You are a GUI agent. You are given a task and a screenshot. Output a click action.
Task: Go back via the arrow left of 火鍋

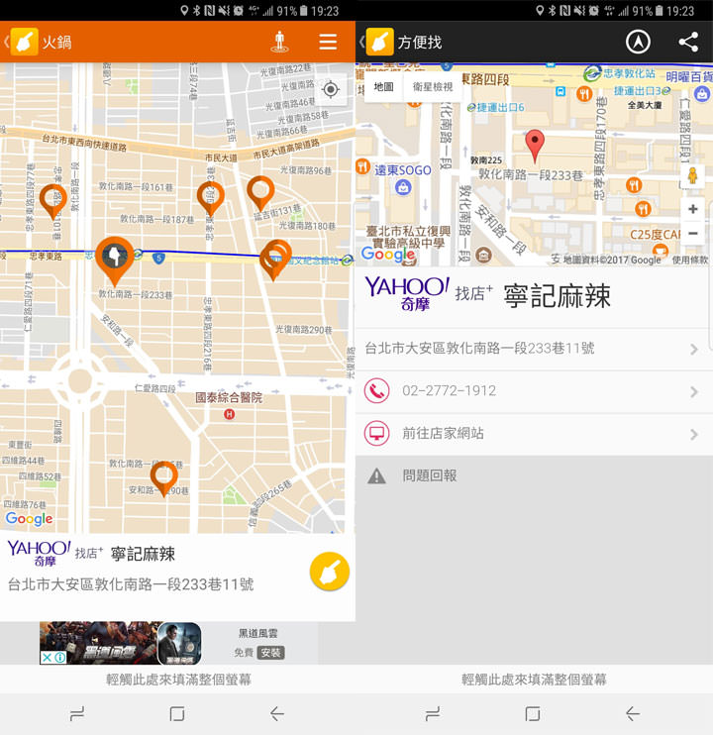pyautogui.click(x=6, y=42)
